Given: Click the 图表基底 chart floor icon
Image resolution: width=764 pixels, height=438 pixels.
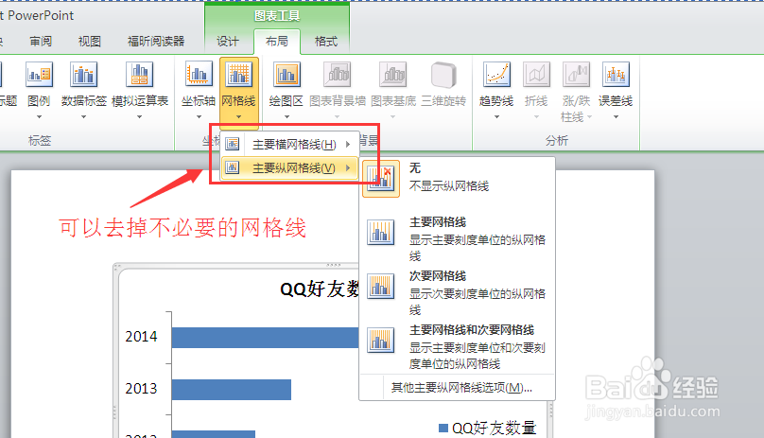Looking at the screenshot, I should 392,76.
